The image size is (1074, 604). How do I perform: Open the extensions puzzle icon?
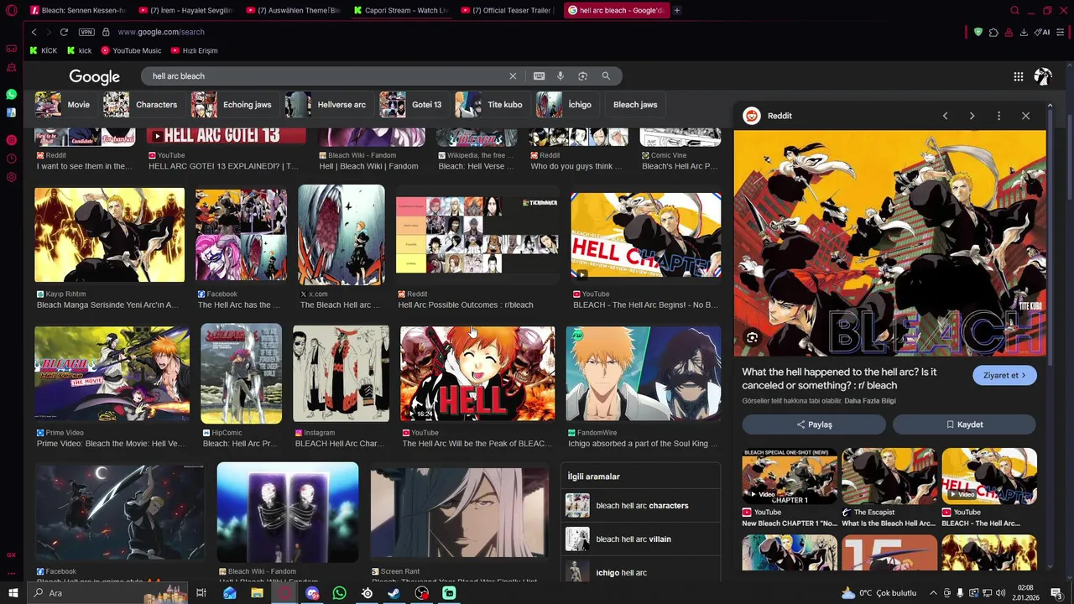pyautogui.click(x=993, y=32)
